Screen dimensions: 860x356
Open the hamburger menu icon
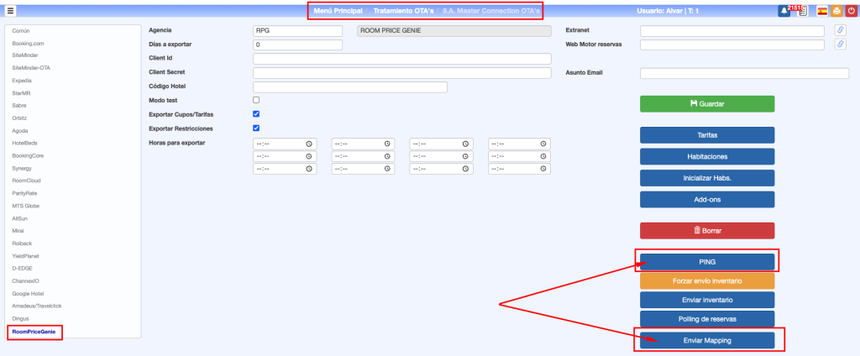[11, 11]
